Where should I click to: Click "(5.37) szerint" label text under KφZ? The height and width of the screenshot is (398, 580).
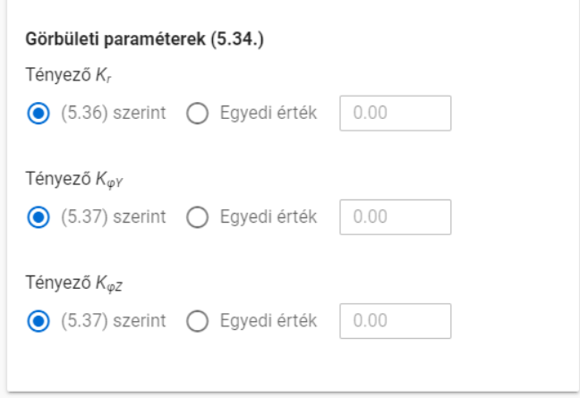point(113,321)
